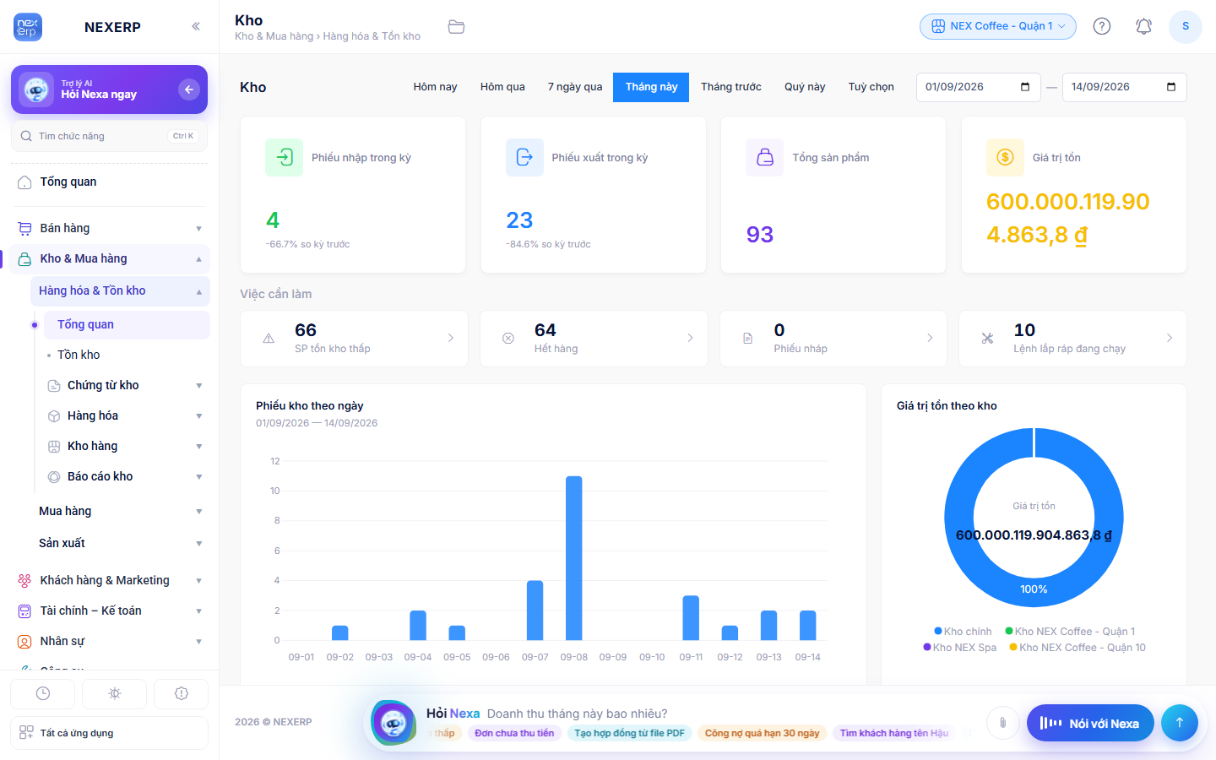Image resolution: width=1216 pixels, height=760 pixels.
Task: Open the calendar picker on the start date
Action: click(x=1025, y=87)
